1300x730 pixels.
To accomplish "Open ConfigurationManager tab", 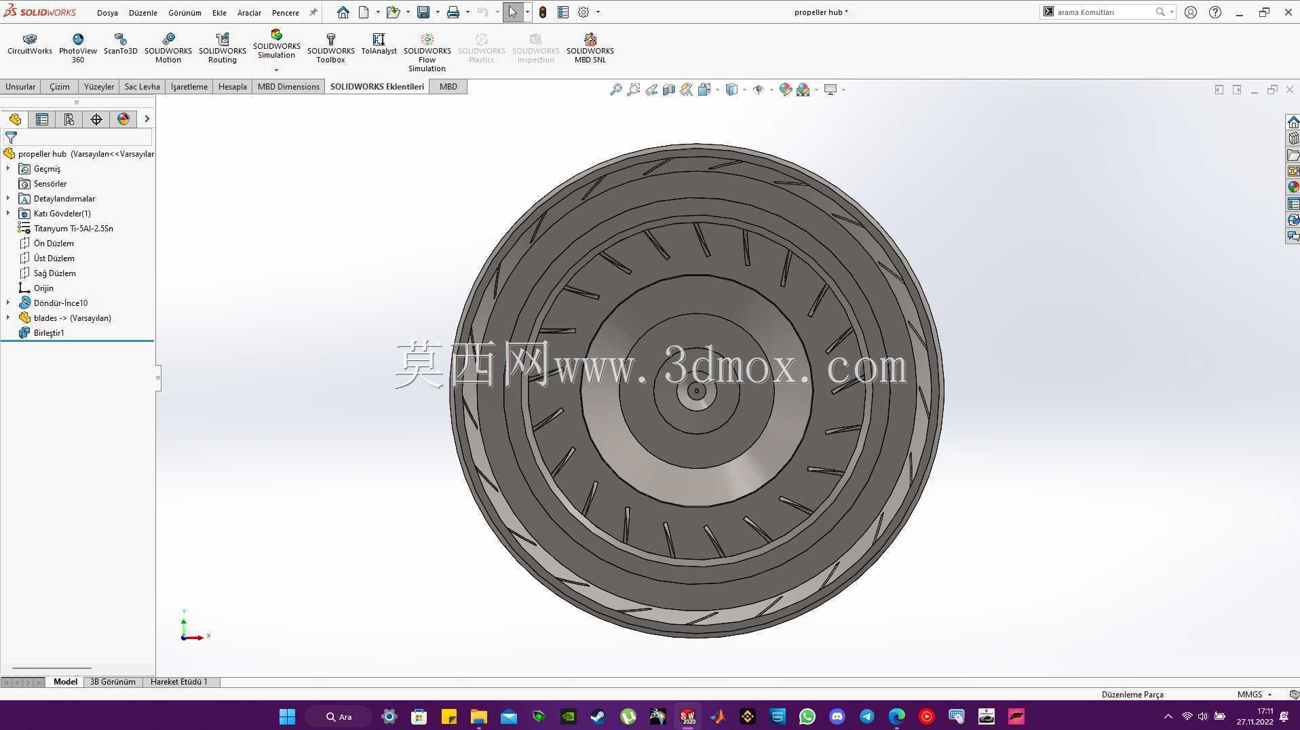I will click(x=69, y=119).
